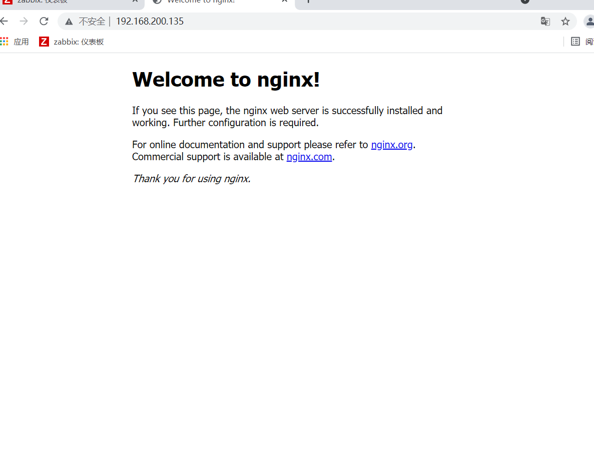Visit the nginx.org link

click(392, 145)
